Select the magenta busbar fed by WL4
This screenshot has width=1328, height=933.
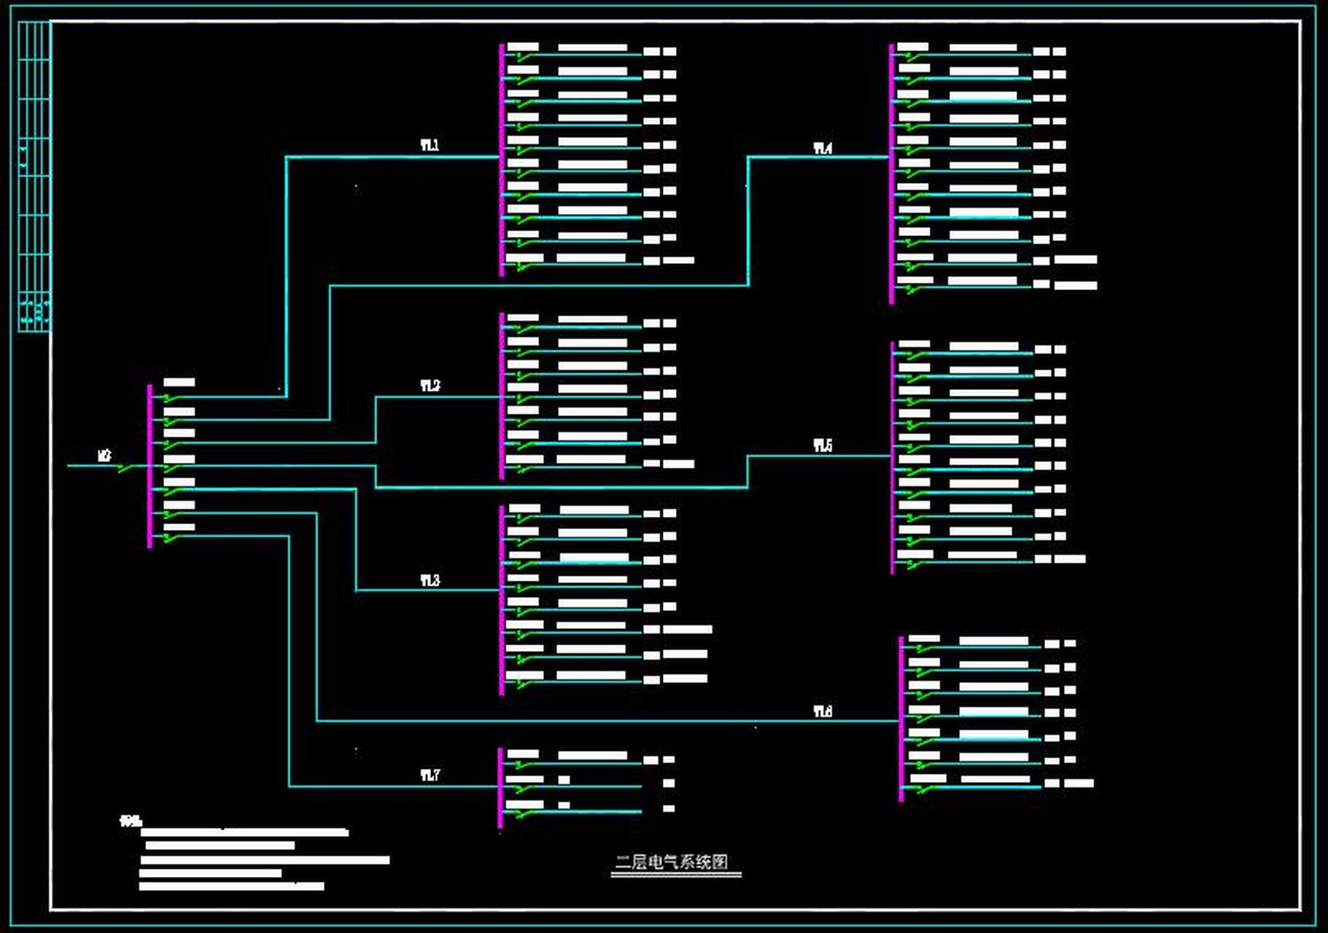click(x=891, y=173)
